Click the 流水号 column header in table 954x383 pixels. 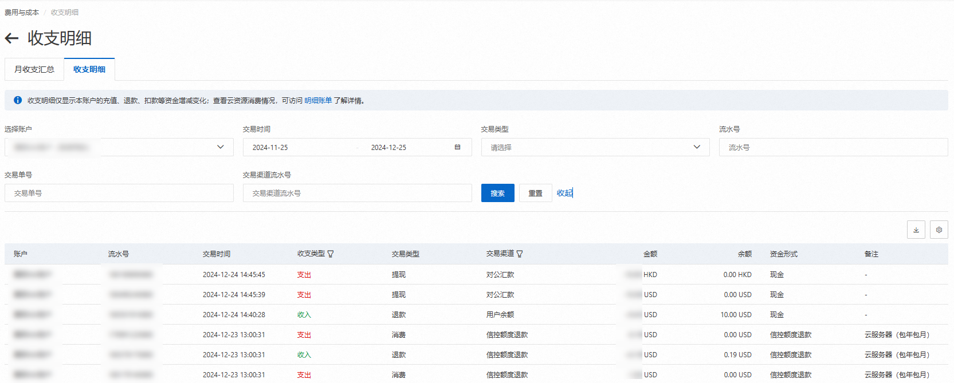pyautogui.click(x=119, y=254)
